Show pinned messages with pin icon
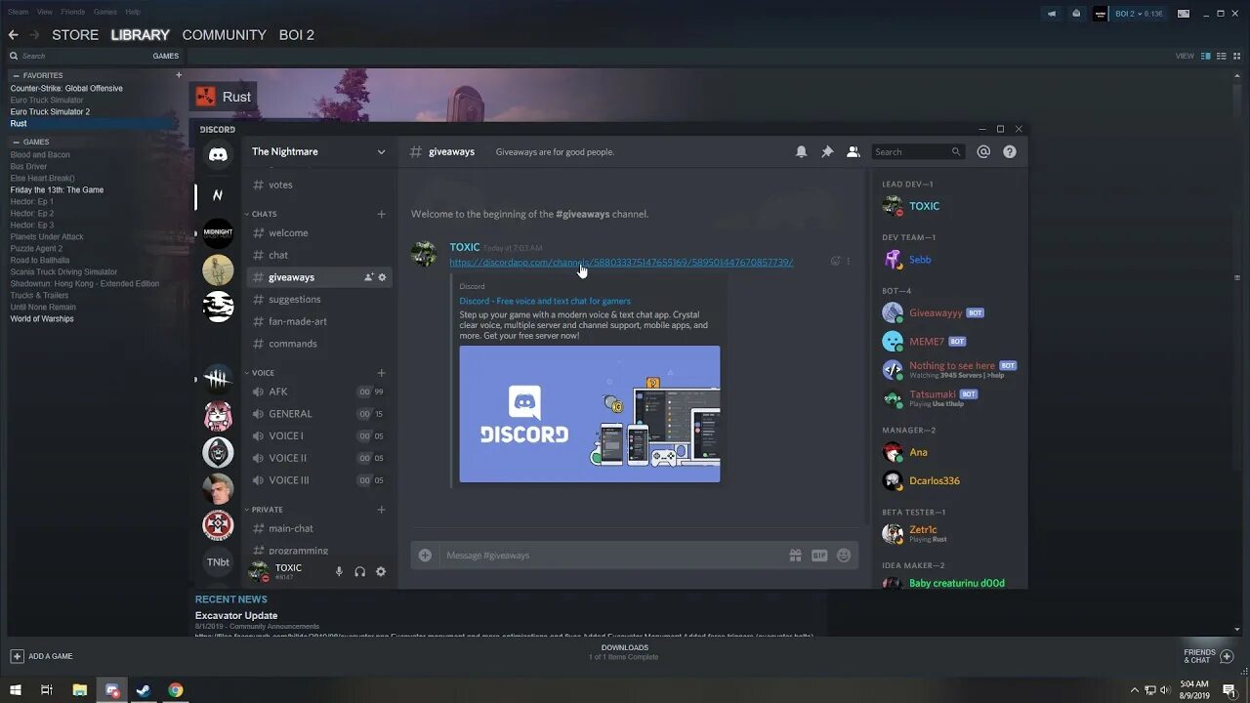1250x703 pixels. coord(827,151)
